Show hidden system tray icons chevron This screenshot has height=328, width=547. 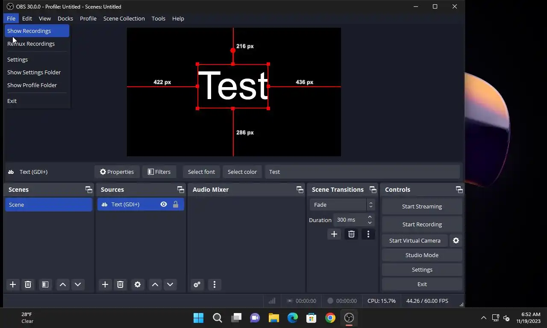[483, 318]
